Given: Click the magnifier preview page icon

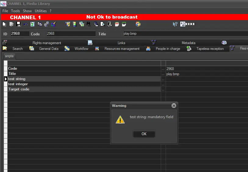Looking at the screenshot, I should point(102,24).
